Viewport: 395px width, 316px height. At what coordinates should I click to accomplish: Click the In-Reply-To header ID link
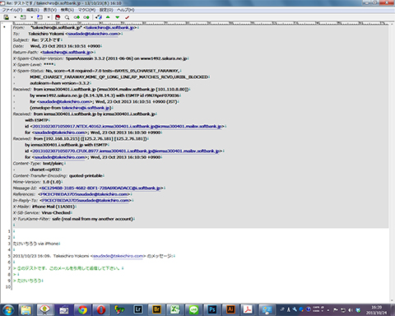[86, 200]
